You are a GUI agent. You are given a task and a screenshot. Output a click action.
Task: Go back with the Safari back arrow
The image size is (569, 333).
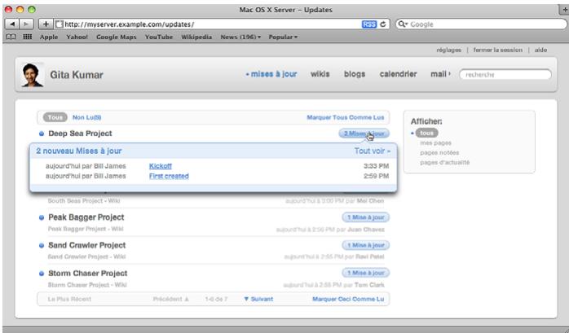click(x=12, y=24)
